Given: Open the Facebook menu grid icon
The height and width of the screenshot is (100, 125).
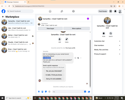Looking at the screenshot, I should [x=110, y=11].
